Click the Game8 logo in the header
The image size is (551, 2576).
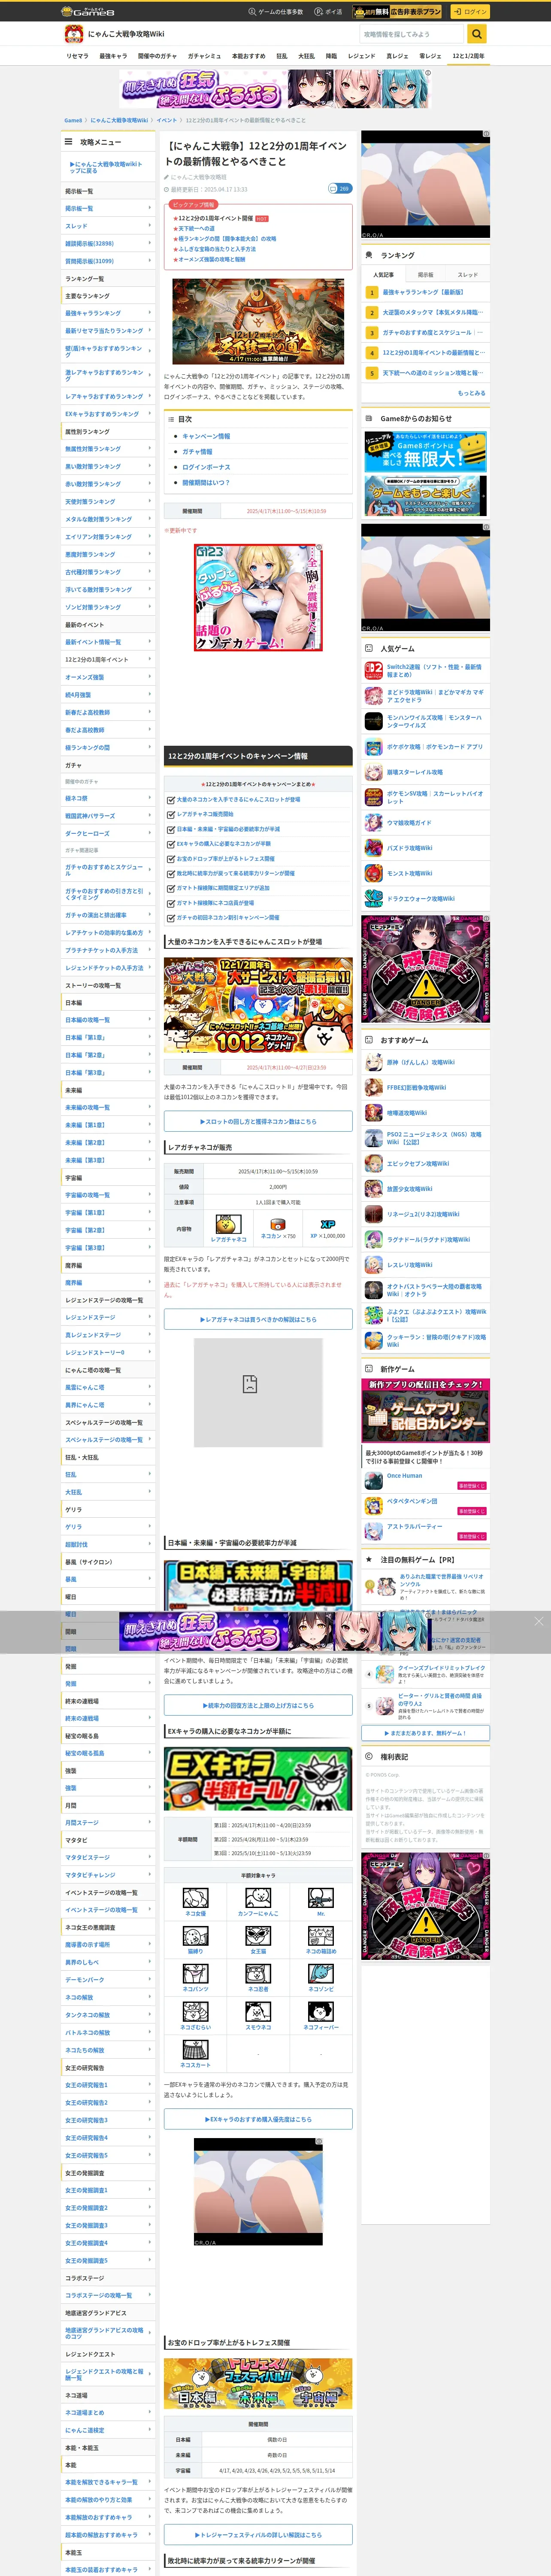(x=88, y=11)
